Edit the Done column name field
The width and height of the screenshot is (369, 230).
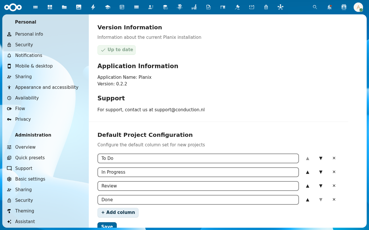click(198, 200)
